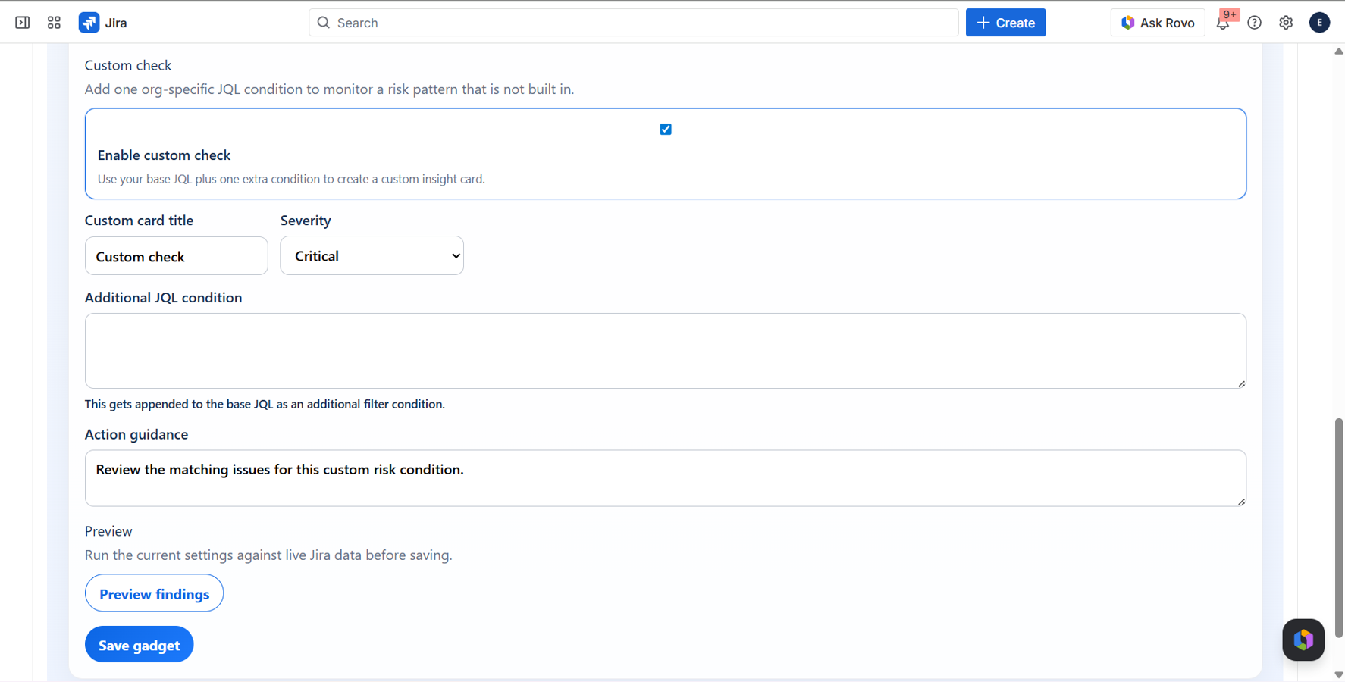Click the Jira logo icon
1345x682 pixels.
(x=89, y=22)
